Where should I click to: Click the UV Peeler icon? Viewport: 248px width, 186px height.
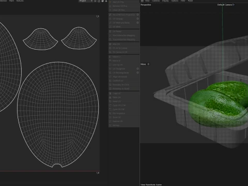click(x=111, y=32)
